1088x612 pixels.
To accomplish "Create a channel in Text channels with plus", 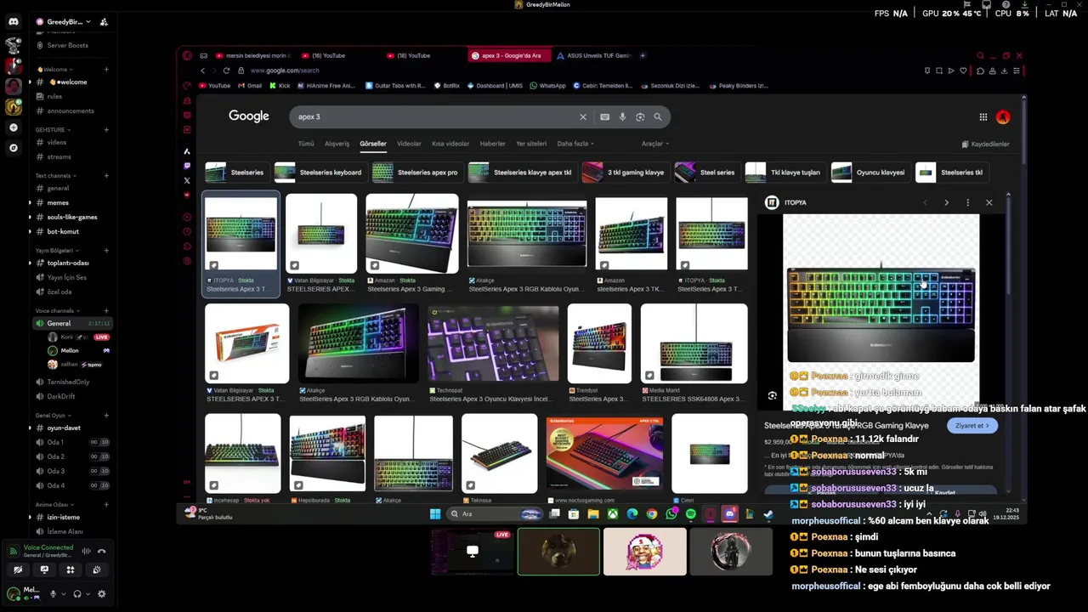I will 106,176.
